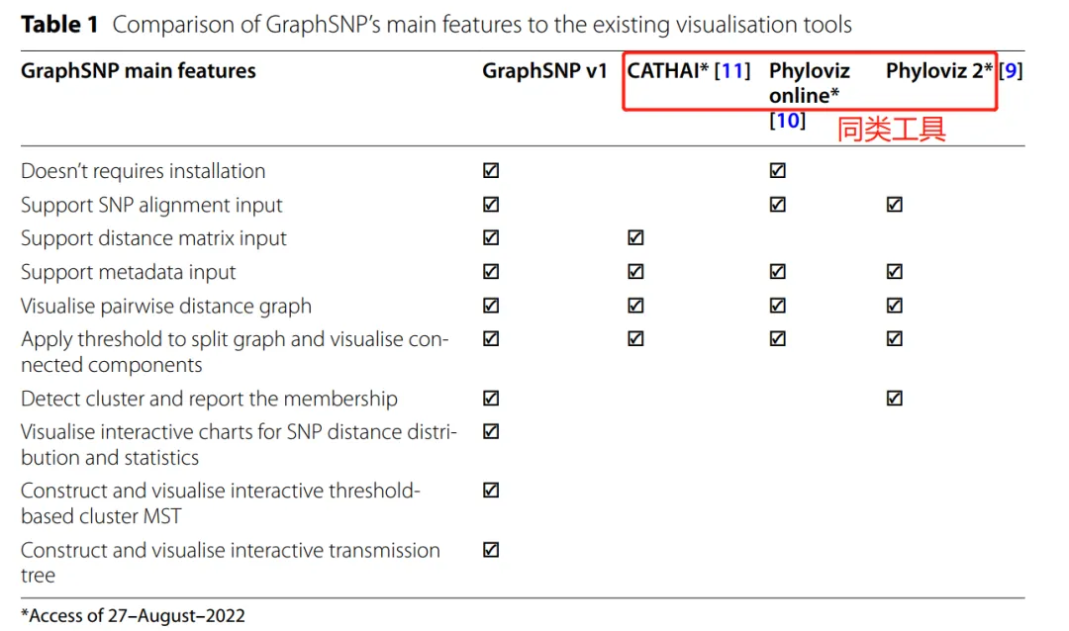Click the row label 'Construct and visualise interactive transmission tree'
1069x631 pixels.
pos(231,562)
